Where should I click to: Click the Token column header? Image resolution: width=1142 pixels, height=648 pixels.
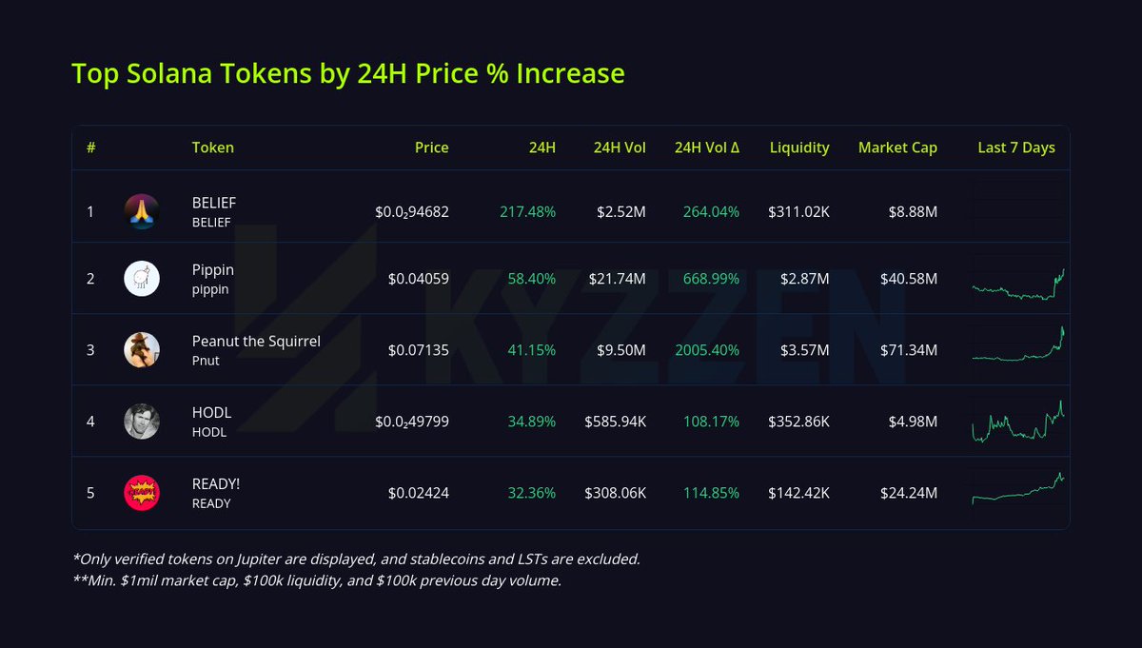(x=213, y=147)
